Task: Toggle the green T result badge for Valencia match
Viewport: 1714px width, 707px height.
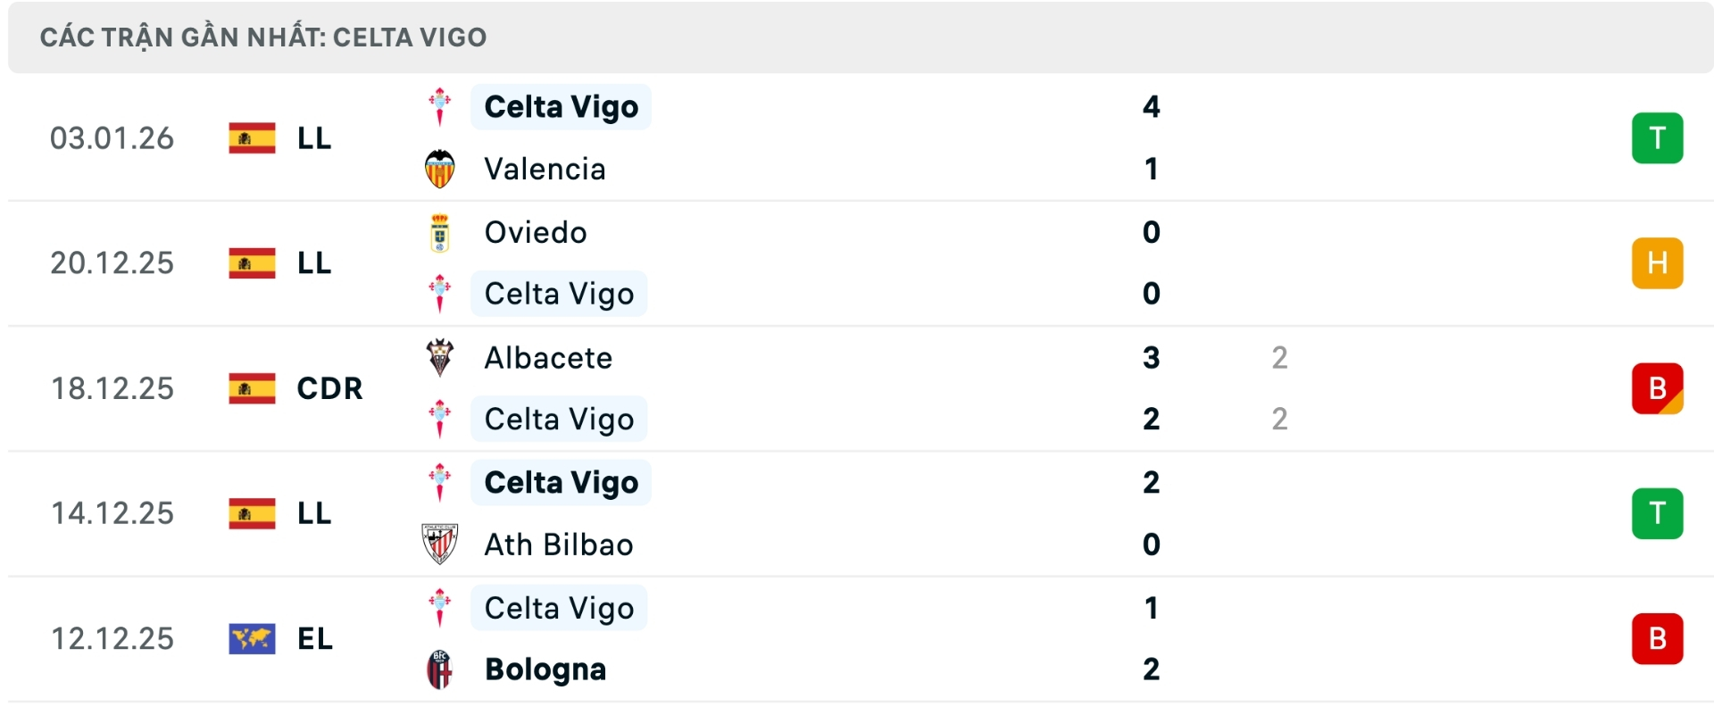Action: 1658,137
